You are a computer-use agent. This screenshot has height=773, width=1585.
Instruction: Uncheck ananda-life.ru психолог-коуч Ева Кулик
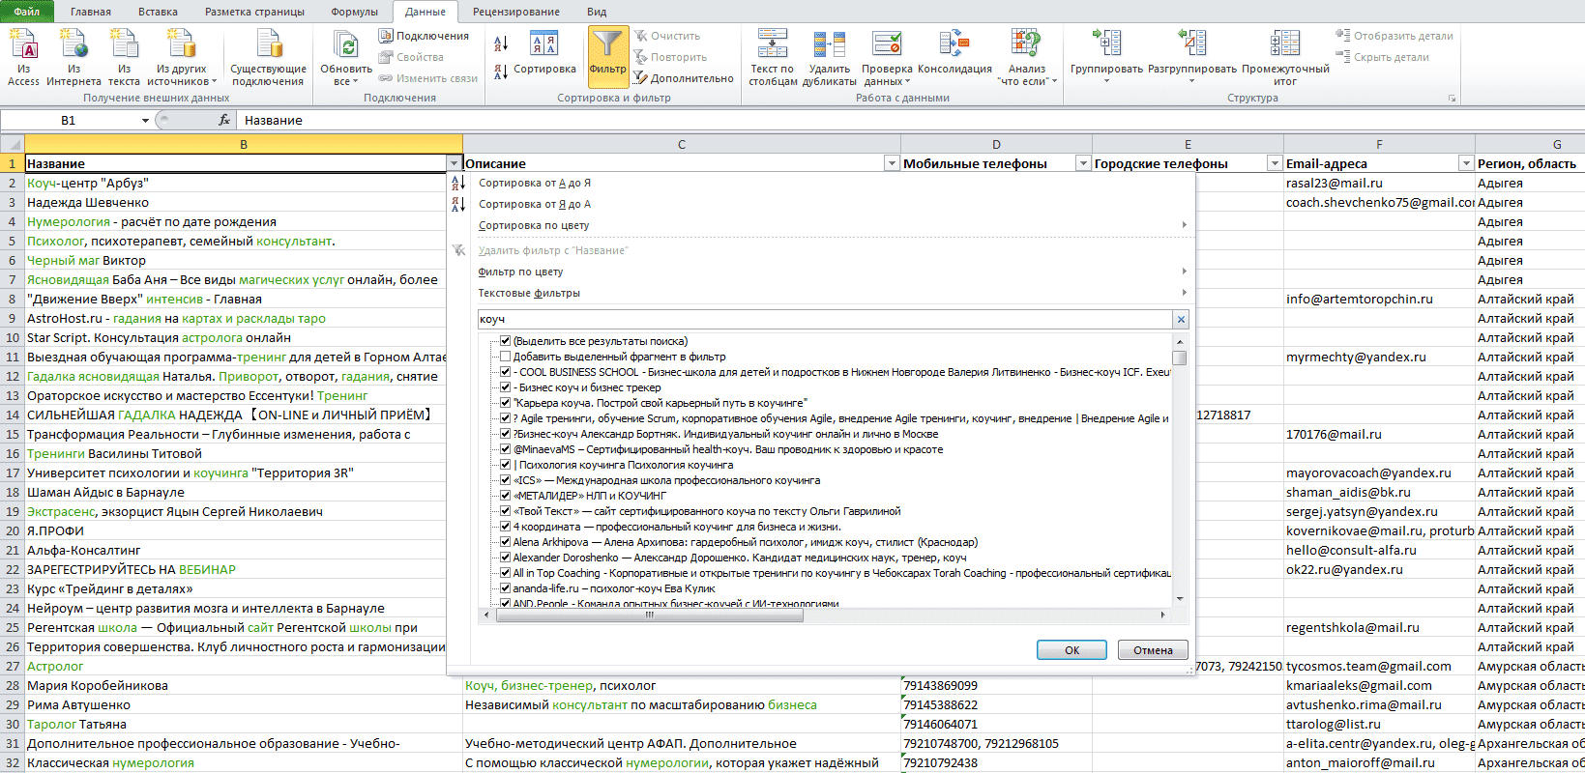tap(505, 588)
